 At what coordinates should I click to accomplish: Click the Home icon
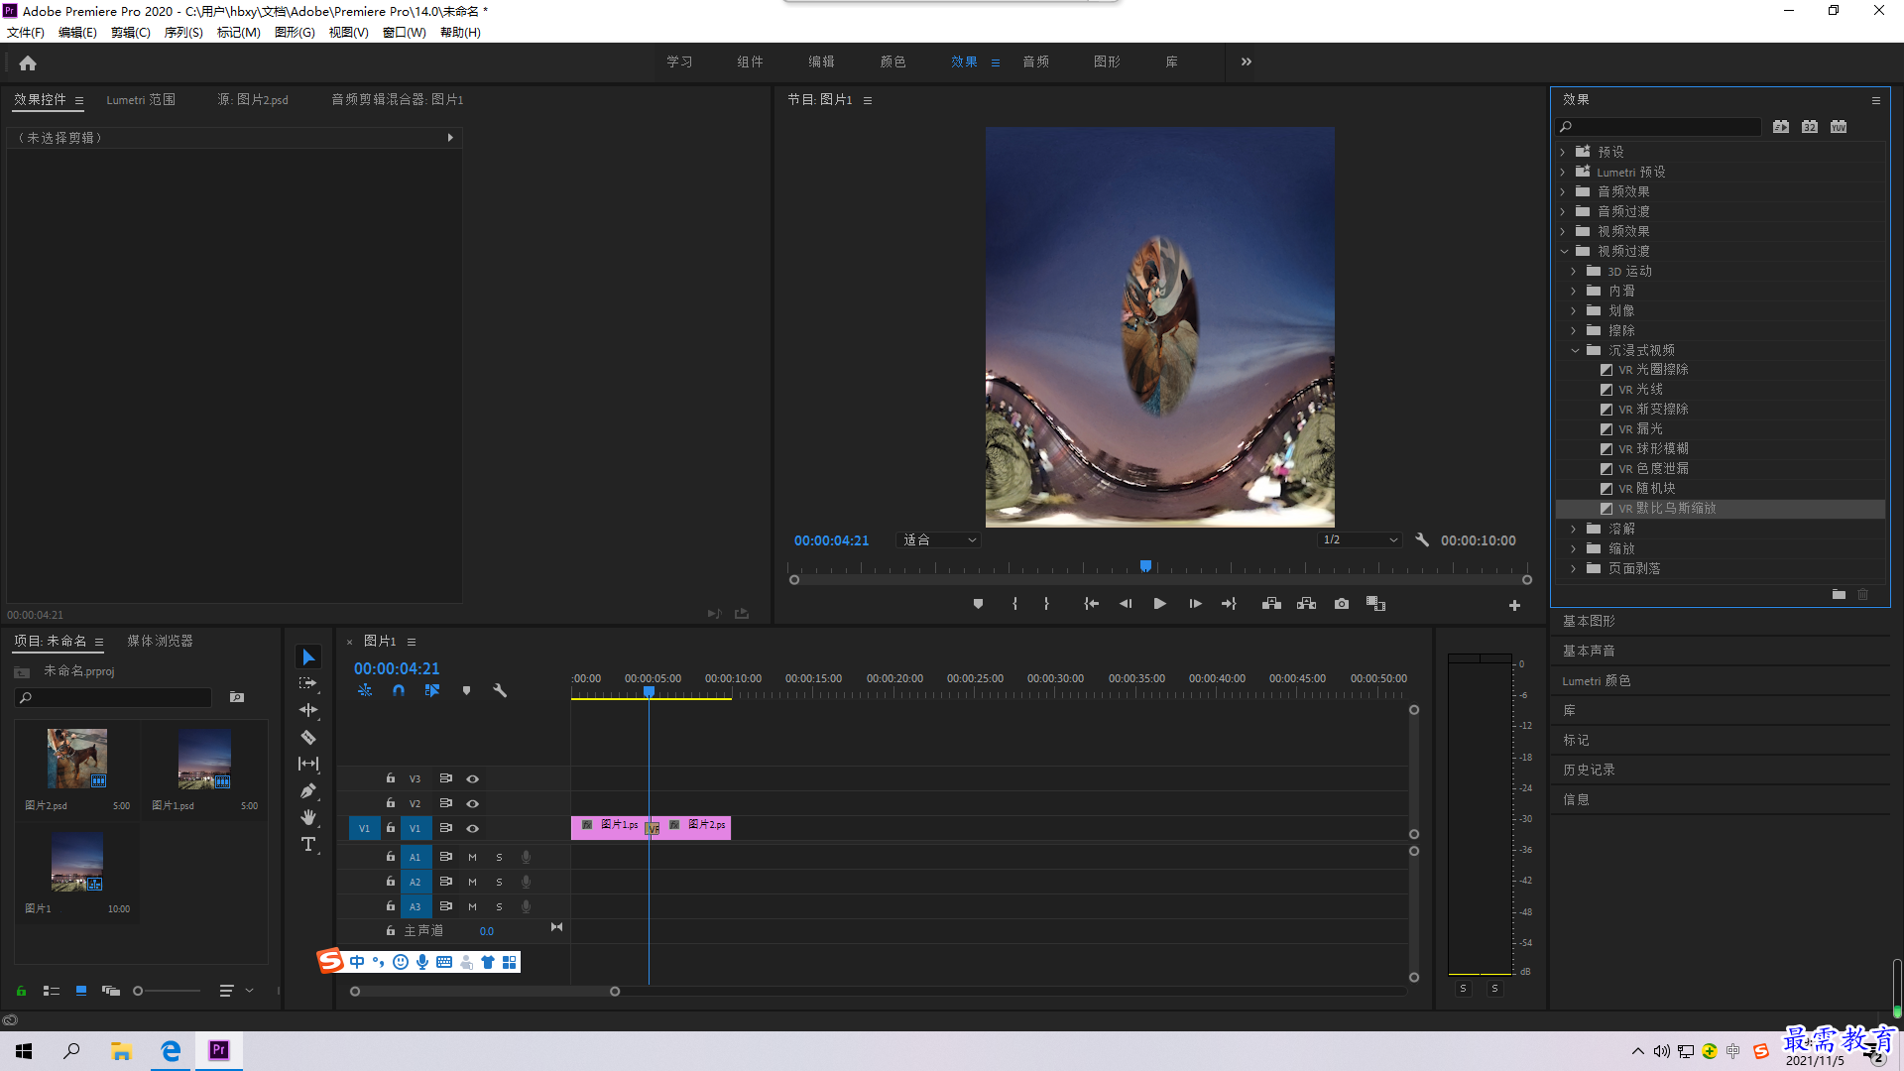(x=28, y=63)
